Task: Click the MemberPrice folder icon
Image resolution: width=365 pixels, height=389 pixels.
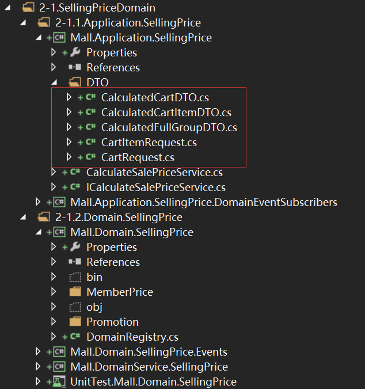Action: pyautogui.click(x=75, y=292)
